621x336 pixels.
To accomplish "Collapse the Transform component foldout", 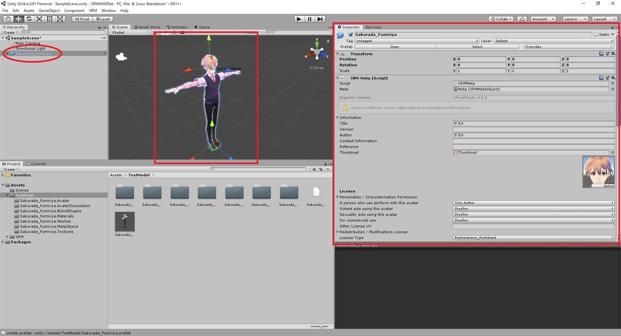I will 337,54.
